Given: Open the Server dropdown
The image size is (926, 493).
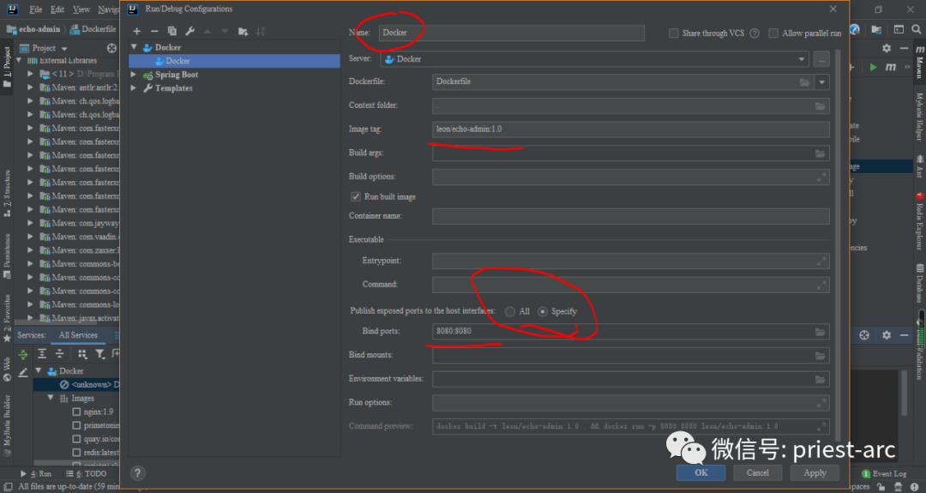Looking at the screenshot, I should pyautogui.click(x=595, y=59).
